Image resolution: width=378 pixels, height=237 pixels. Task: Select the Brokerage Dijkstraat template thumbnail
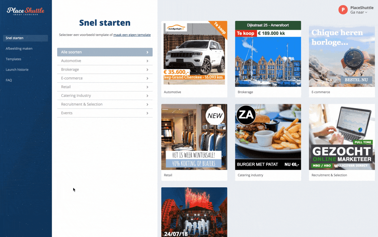268,54
